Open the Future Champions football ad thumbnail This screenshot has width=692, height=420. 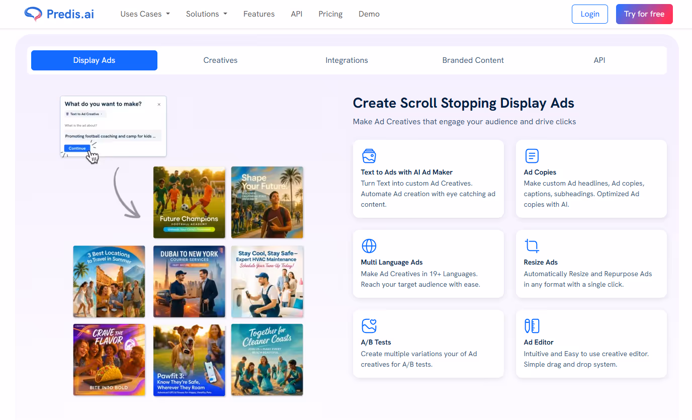pos(189,202)
